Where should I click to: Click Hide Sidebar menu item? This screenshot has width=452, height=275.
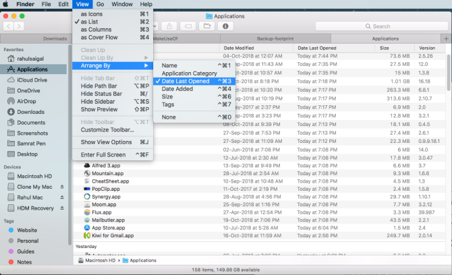click(x=113, y=102)
